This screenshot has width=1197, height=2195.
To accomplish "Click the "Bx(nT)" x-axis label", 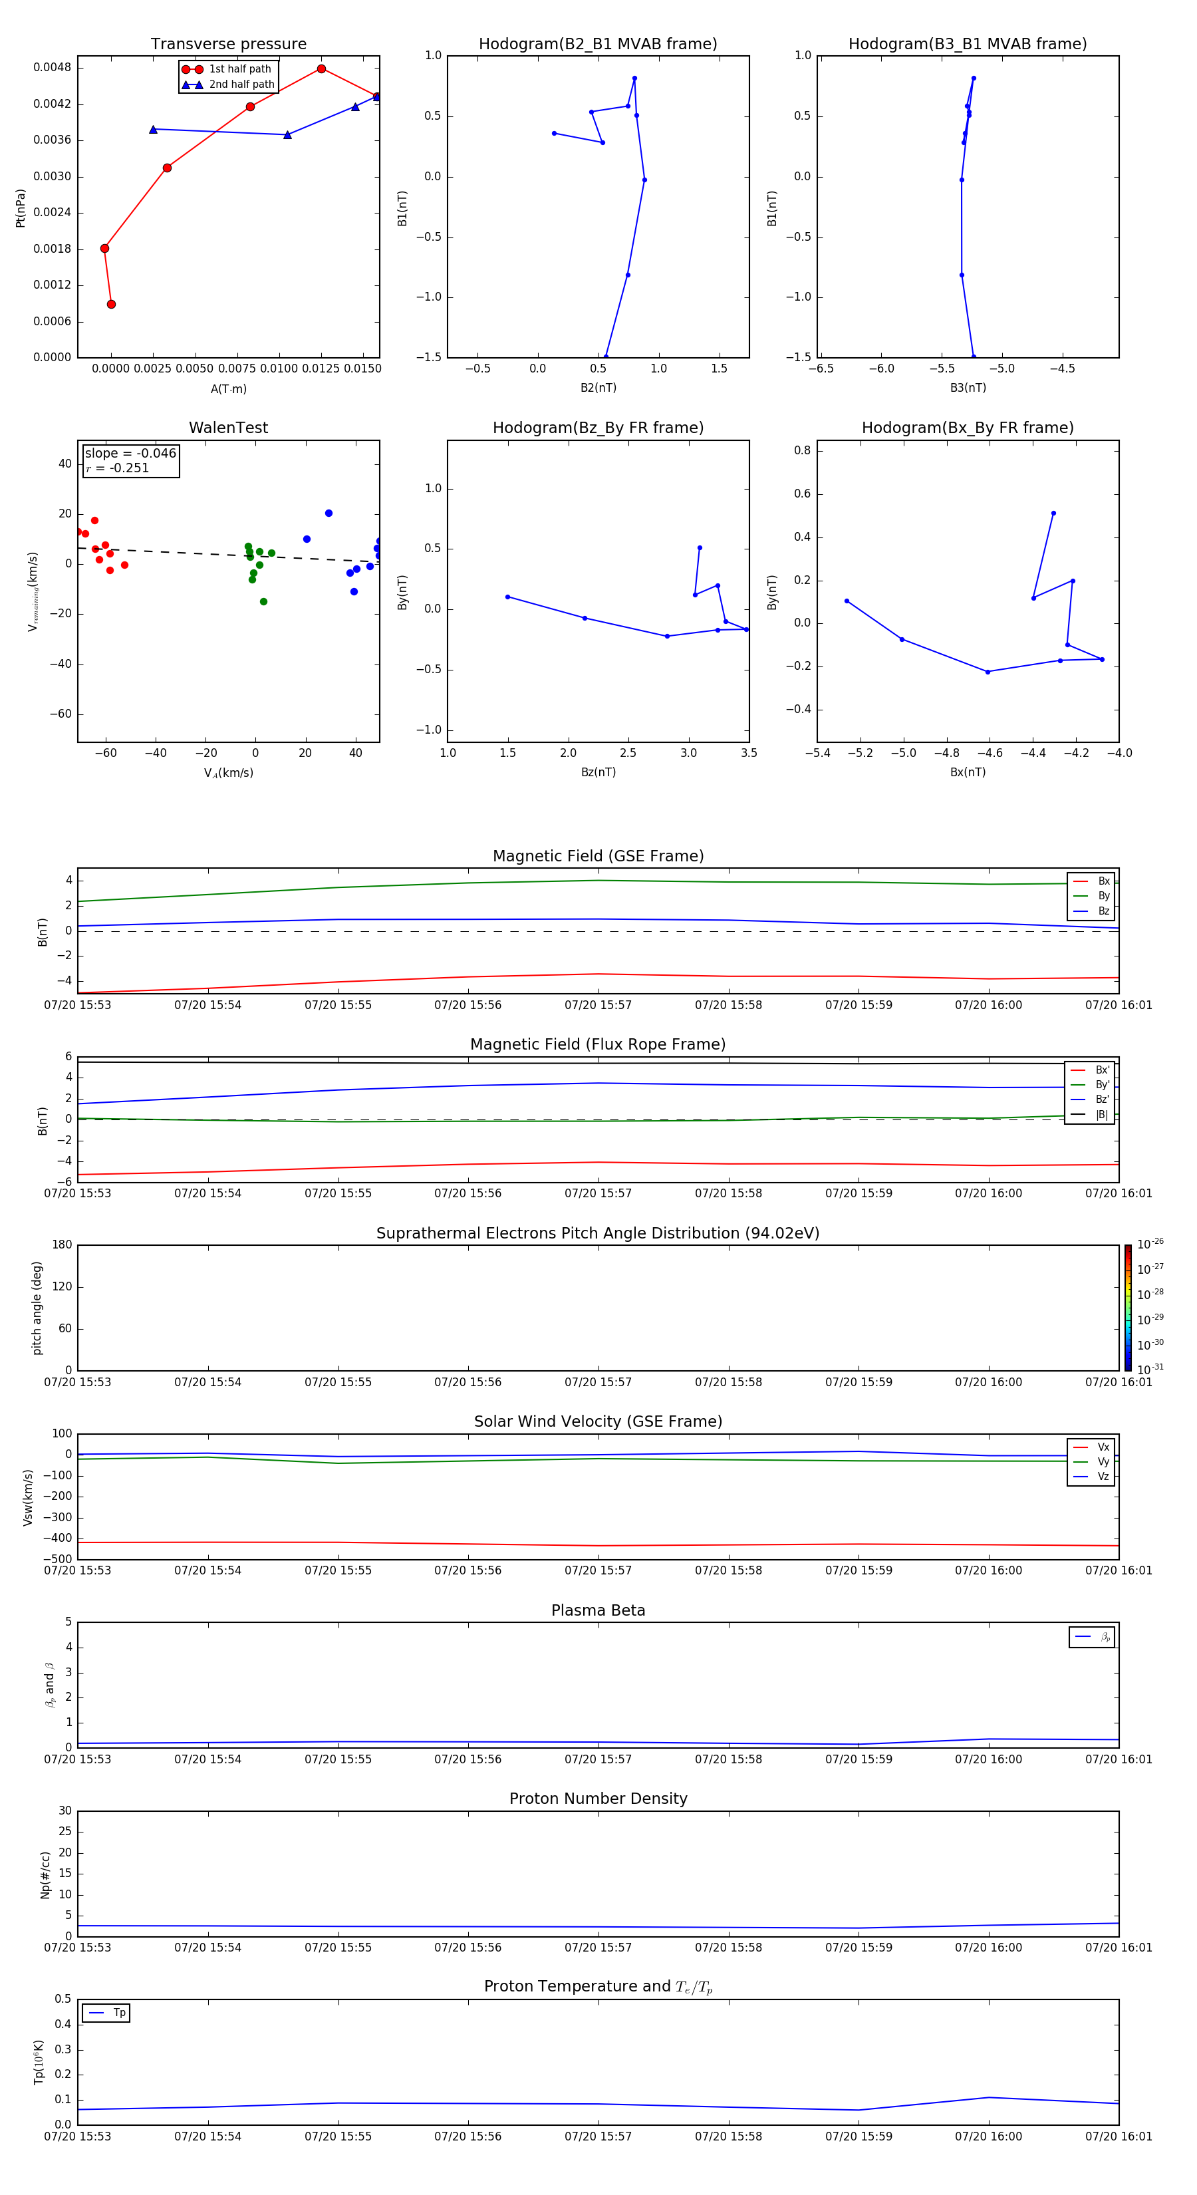I will (968, 773).
